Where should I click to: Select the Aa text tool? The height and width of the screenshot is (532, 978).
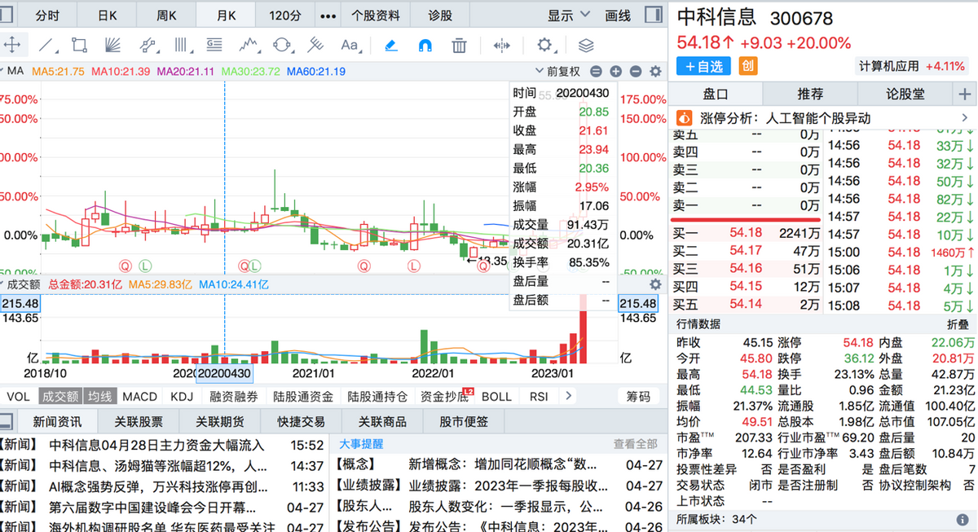point(350,45)
